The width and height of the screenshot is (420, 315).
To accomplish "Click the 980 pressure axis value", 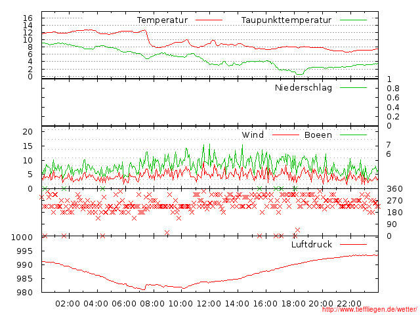I will pos(24,293).
